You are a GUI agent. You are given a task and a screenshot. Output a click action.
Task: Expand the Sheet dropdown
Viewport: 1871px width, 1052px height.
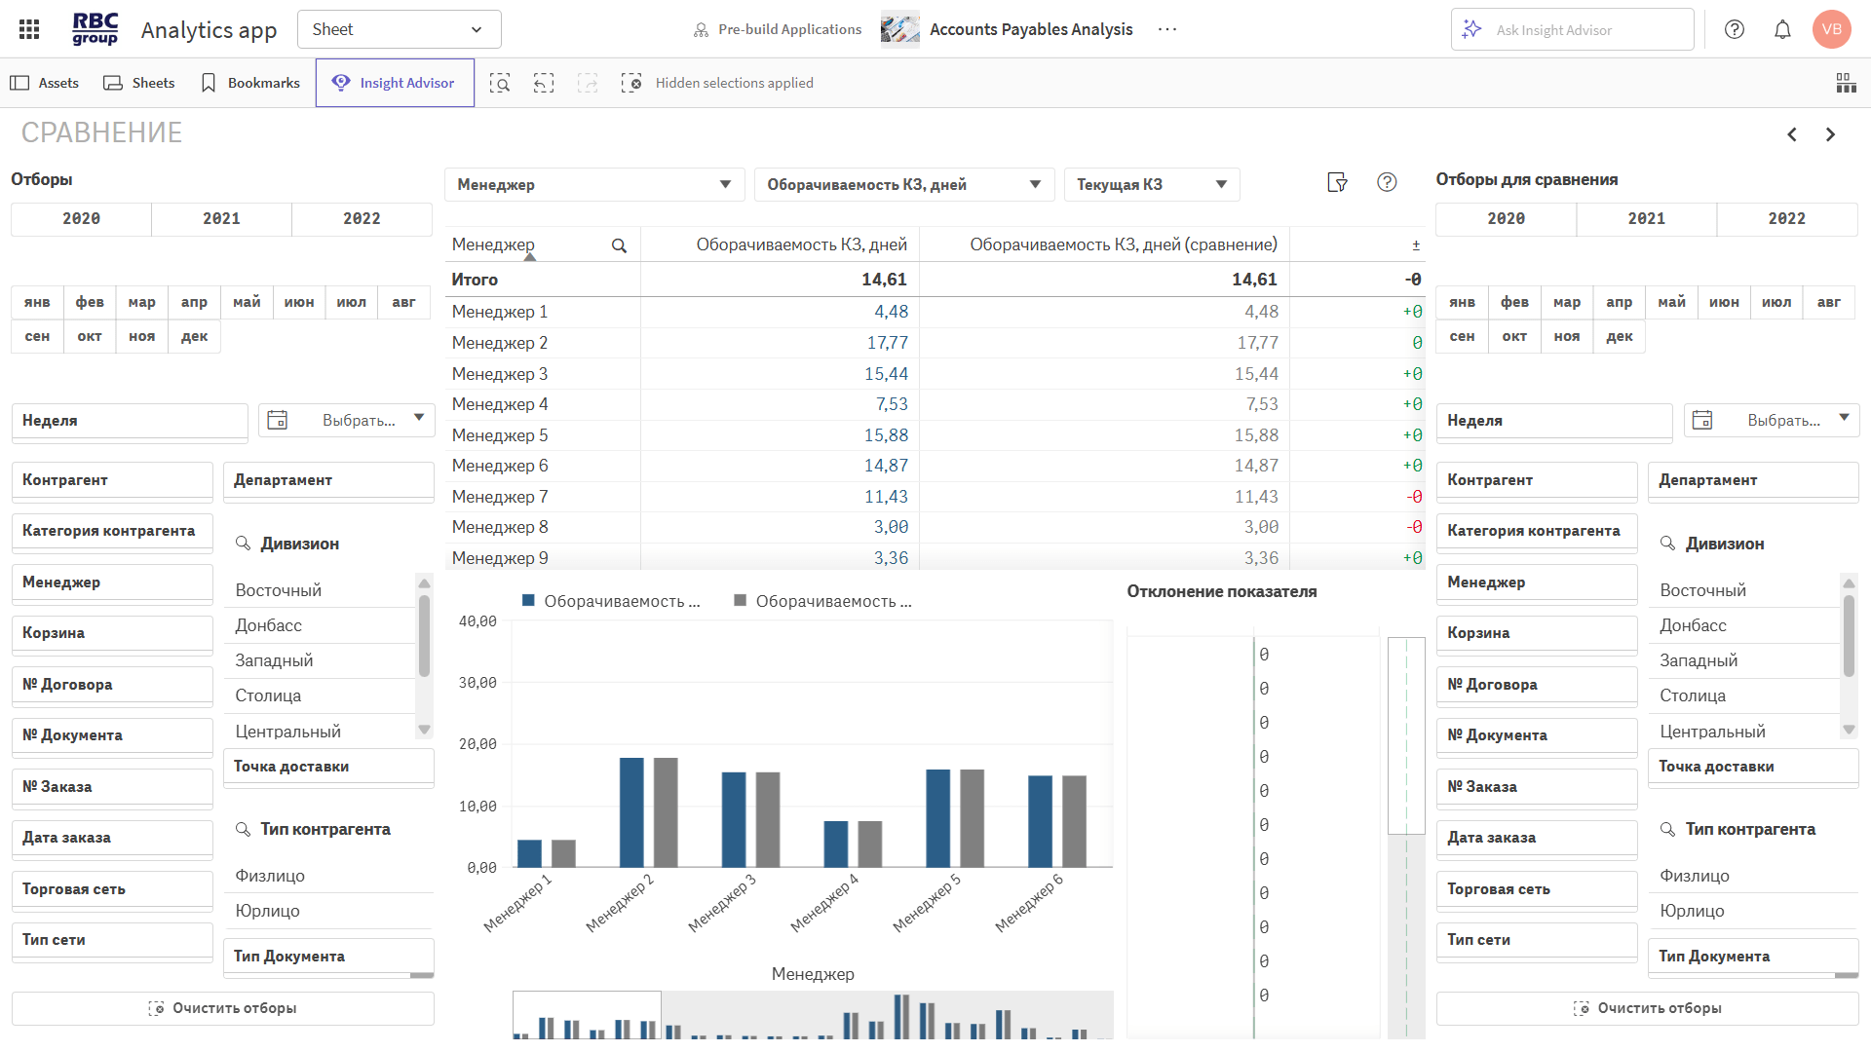click(x=399, y=29)
